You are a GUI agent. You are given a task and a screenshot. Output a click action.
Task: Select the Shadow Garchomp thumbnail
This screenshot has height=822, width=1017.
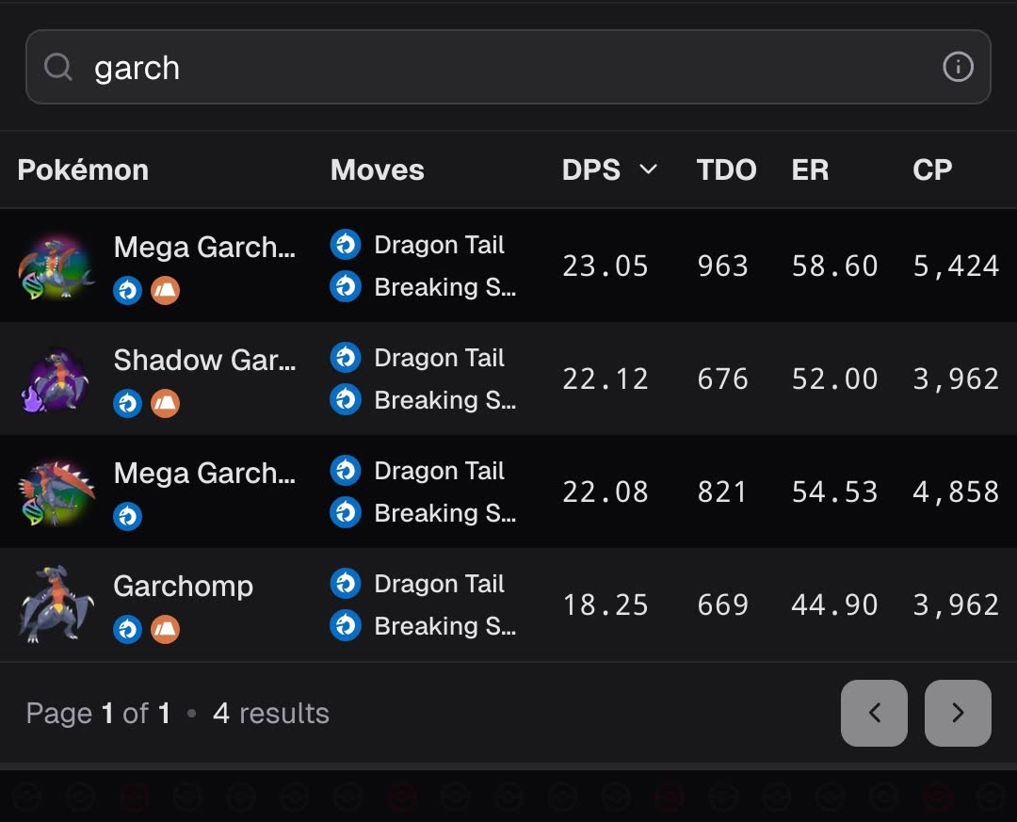tap(55, 380)
